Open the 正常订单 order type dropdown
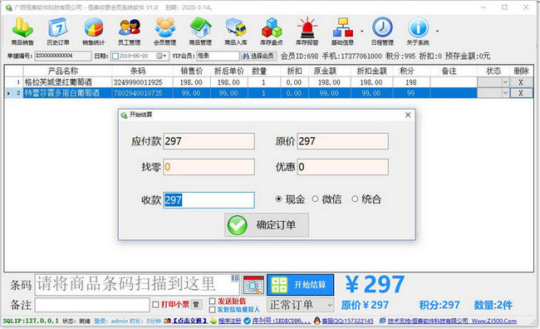The height and width of the screenshot is (329, 540). pos(301,305)
